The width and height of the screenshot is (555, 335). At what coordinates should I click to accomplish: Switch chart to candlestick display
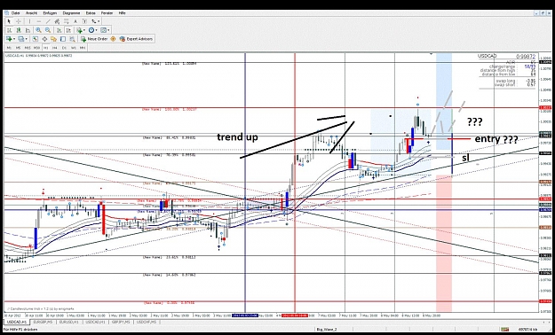tap(19, 30)
